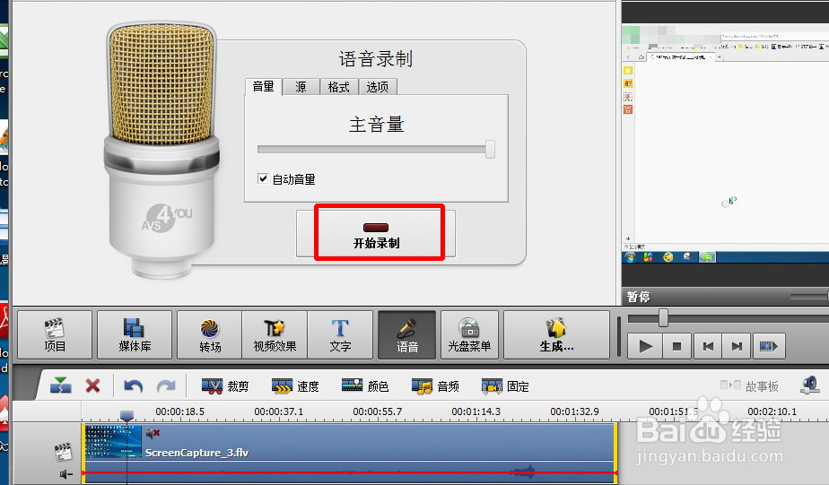Click the timeline volume speaker icon at right
The width and height of the screenshot is (829, 485).
click(809, 385)
